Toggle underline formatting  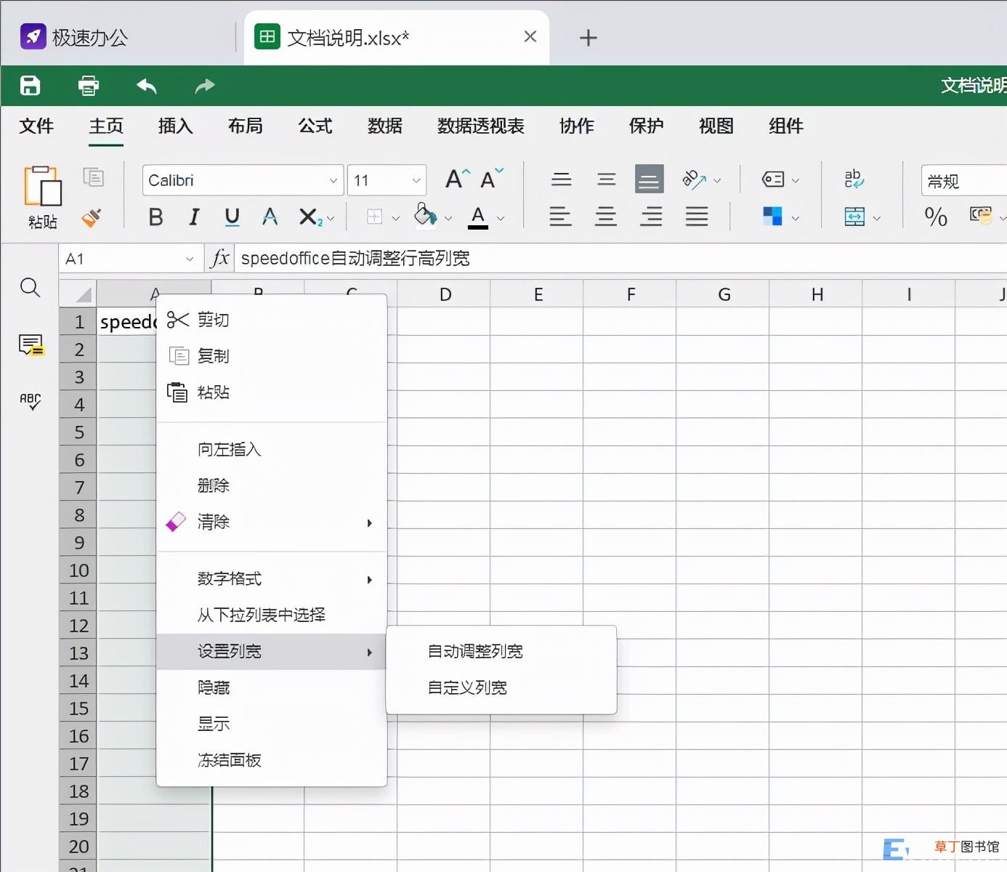[x=232, y=217]
